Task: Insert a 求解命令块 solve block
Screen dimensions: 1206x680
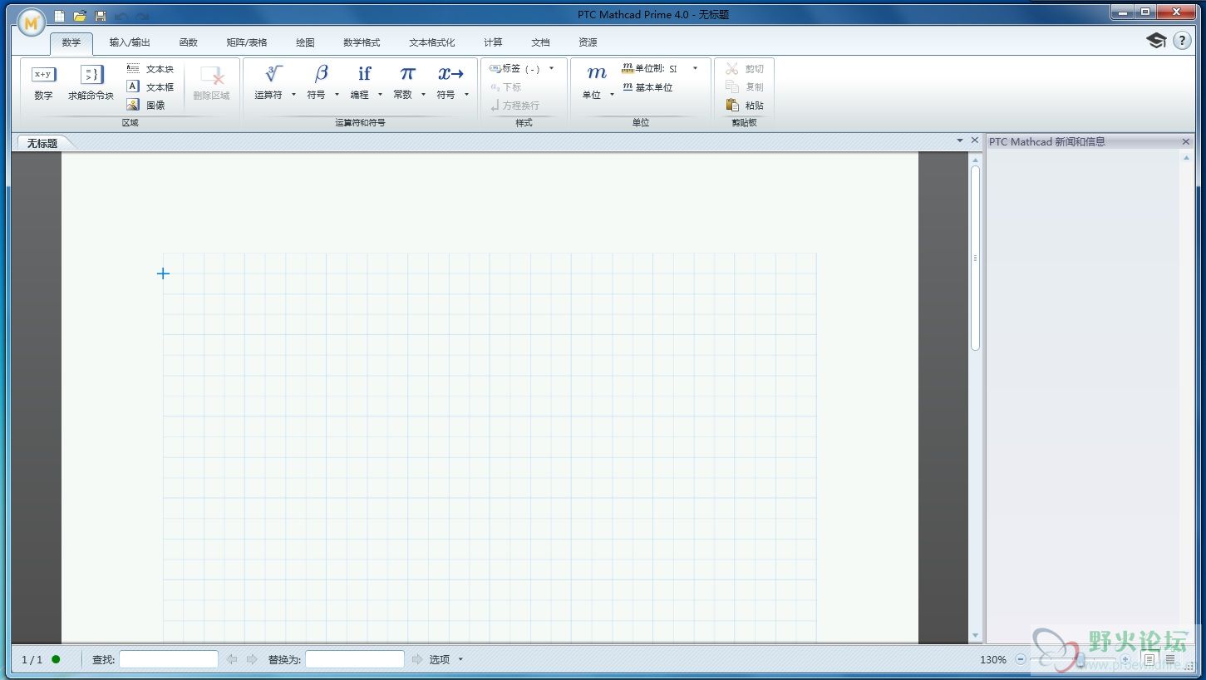Action: [91, 83]
